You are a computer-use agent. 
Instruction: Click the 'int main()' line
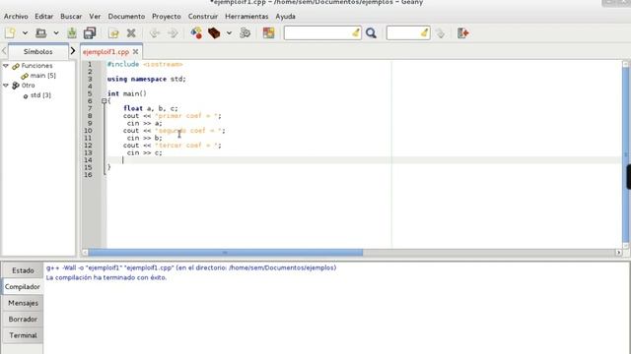(x=127, y=93)
